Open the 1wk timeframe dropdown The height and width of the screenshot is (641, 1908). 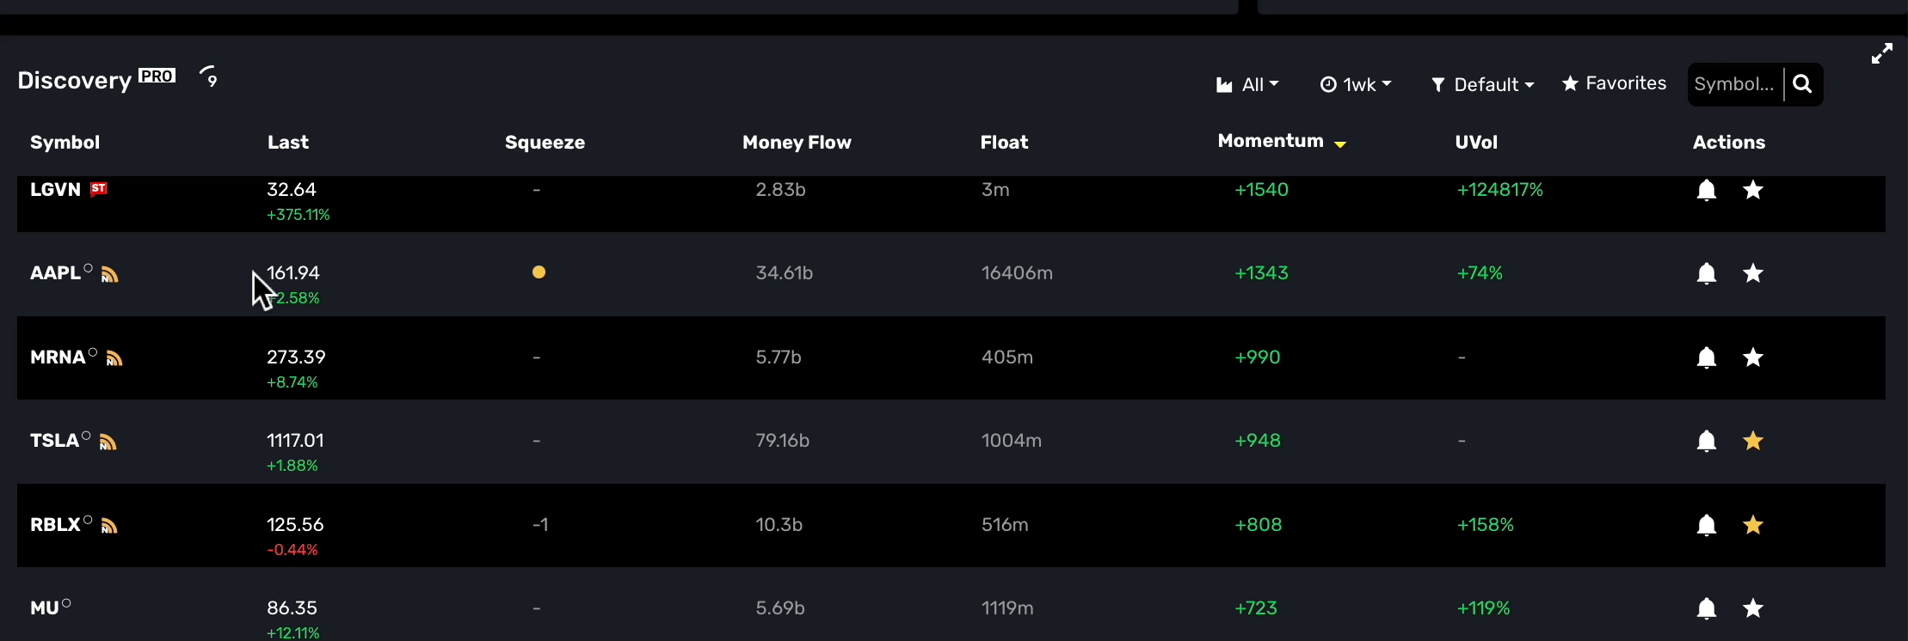click(1356, 84)
